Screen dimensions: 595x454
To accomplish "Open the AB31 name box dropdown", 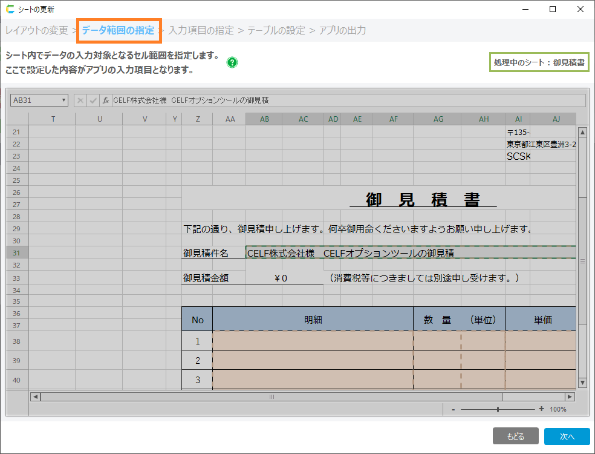I will click(63, 100).
